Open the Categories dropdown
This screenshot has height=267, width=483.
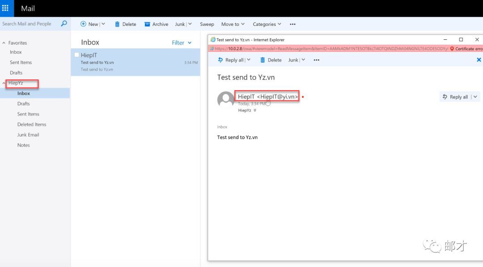coord(267,24)
